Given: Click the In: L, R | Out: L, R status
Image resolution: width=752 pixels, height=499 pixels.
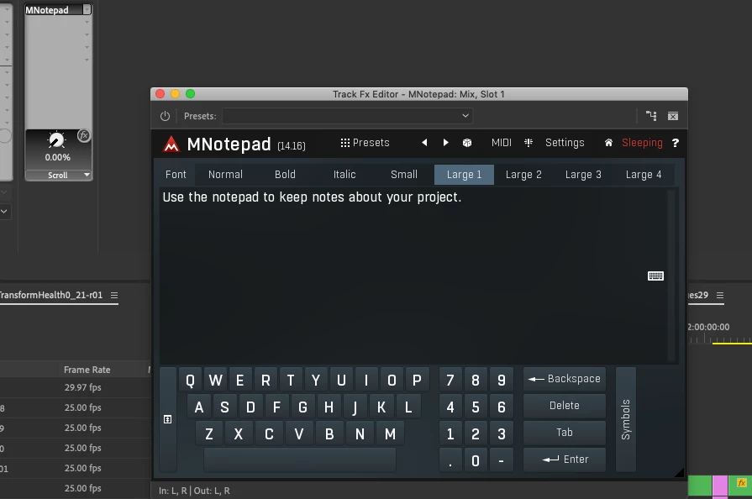Looking at the screenshot, I should point(194,491).
